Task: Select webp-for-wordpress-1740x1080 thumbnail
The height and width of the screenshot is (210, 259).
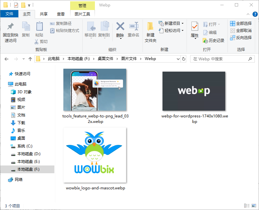Action: tap(194, 91)
